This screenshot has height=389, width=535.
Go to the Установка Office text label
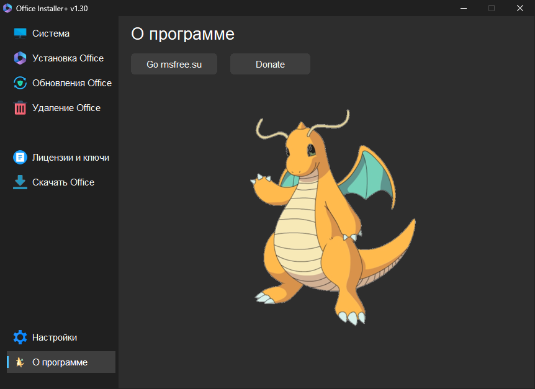click(68, 58)
